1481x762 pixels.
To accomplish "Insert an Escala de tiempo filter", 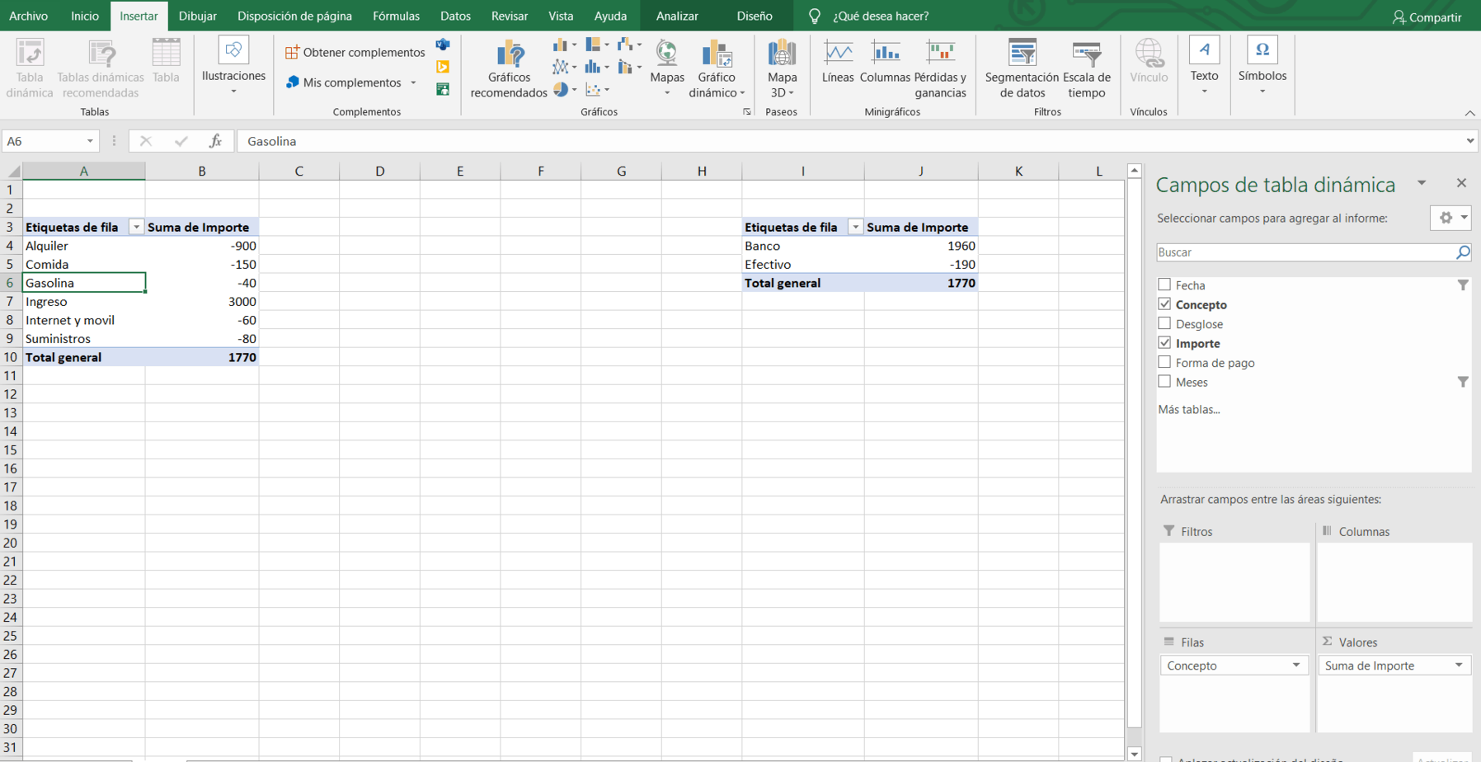I will [x=1087, y=69].
